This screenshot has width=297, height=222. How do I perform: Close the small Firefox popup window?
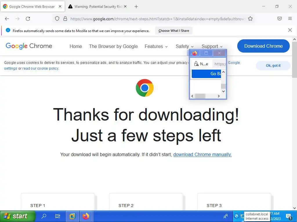coord(219,53)
